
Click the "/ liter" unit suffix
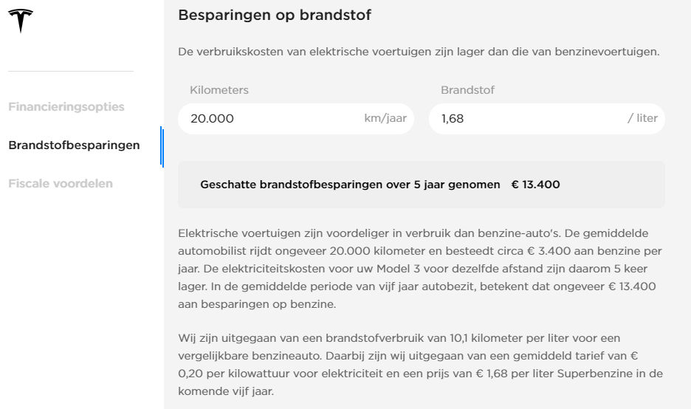click(x=642, y=119)
